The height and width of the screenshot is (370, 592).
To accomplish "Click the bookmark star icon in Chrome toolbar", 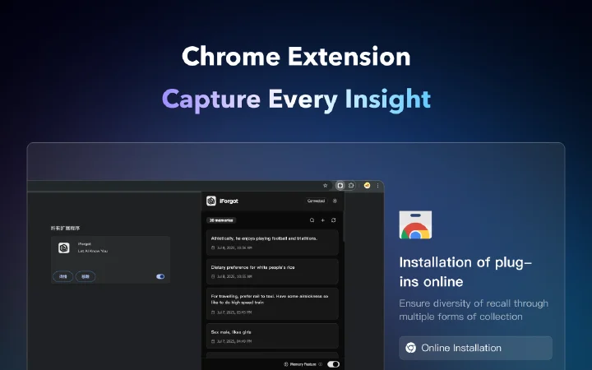I will tap(325, 185).
